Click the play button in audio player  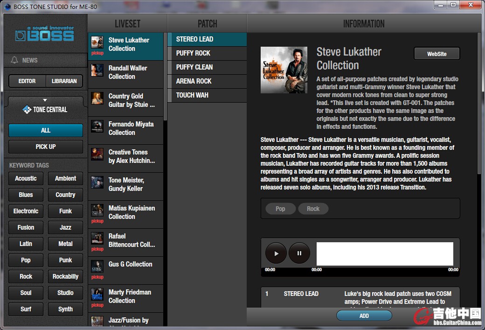click(276, 253)
